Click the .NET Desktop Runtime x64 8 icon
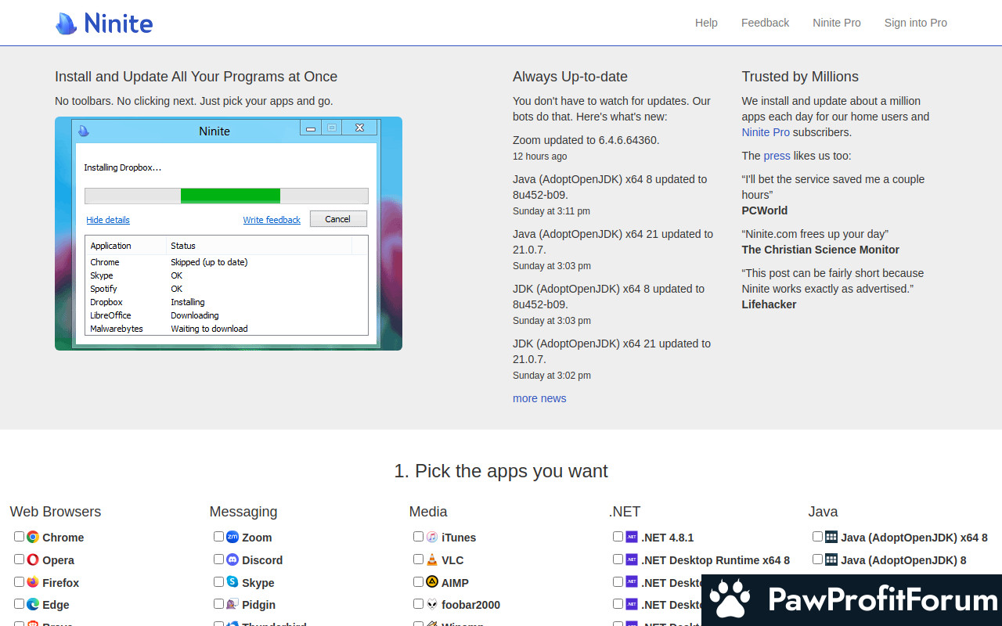The image size is (1002, 626). (x=632, y=559)
